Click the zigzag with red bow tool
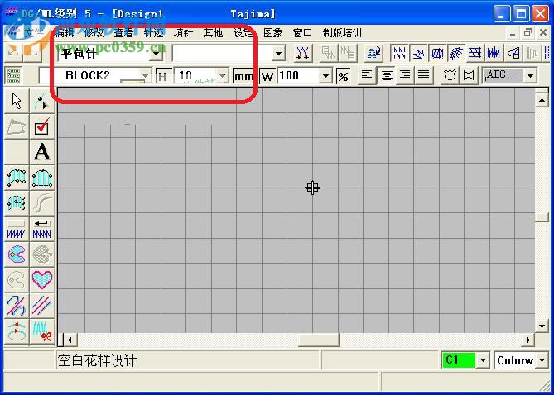The image size is (554, 395). coord(42,331)
